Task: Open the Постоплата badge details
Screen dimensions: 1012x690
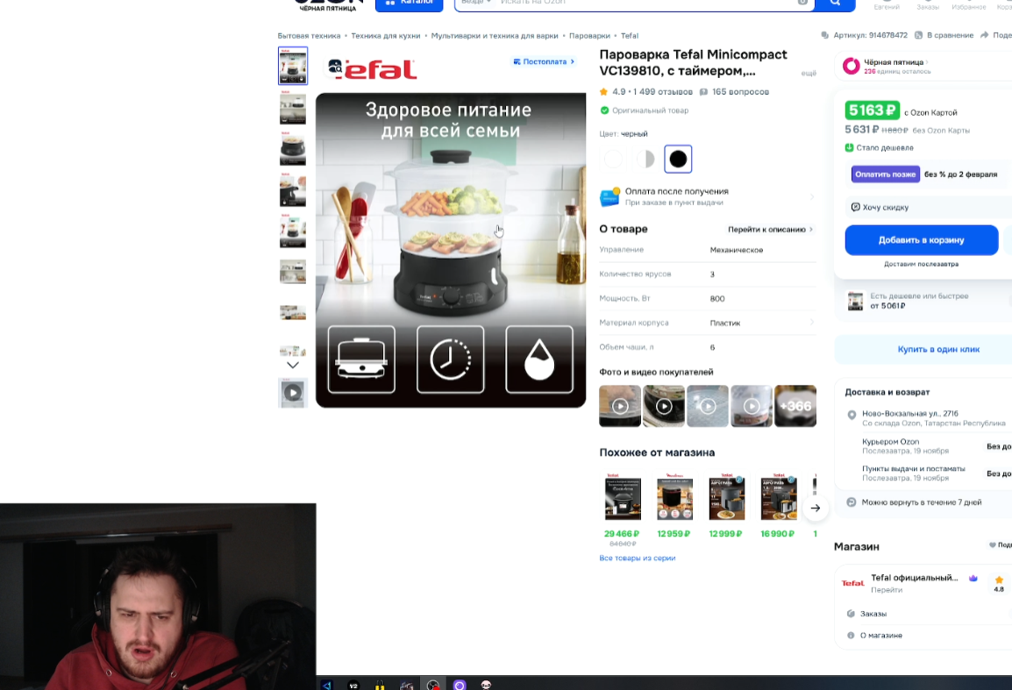Action: pyautogui.click(x=544, y=62)
